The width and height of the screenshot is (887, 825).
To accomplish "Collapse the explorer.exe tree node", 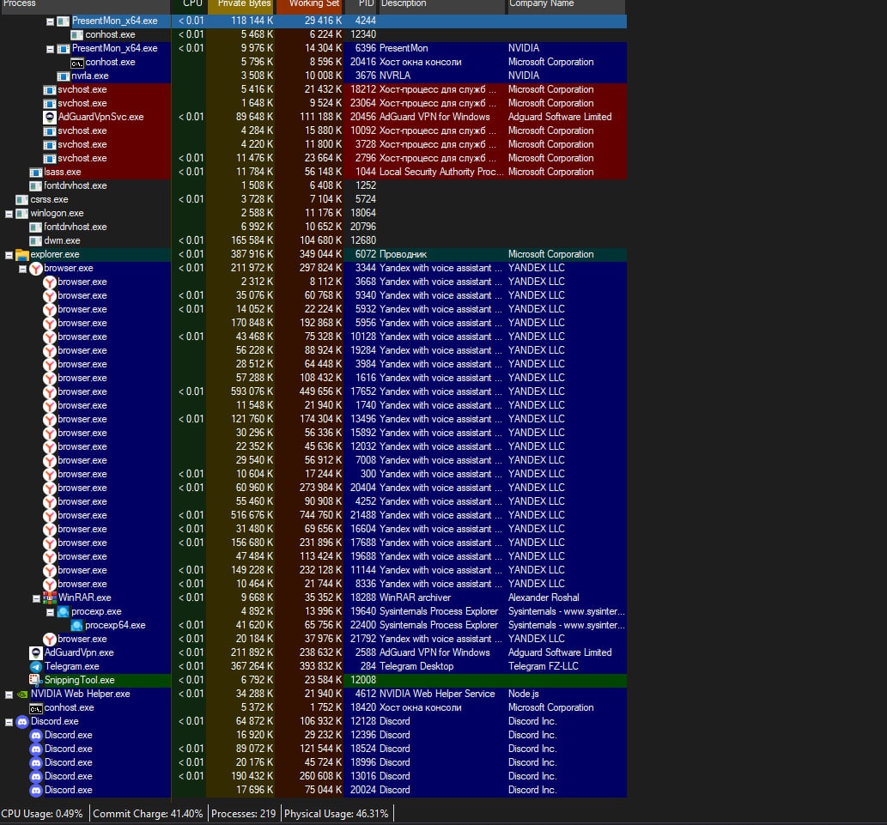I will (9, 255).
